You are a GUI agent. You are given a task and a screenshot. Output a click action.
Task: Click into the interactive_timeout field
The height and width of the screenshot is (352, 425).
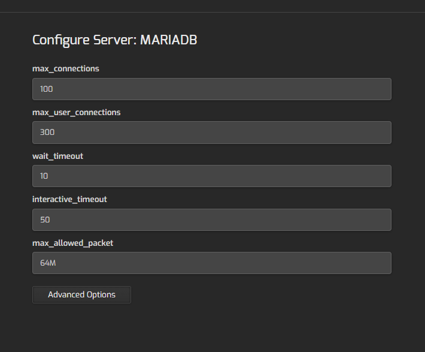tap(212, 219)
